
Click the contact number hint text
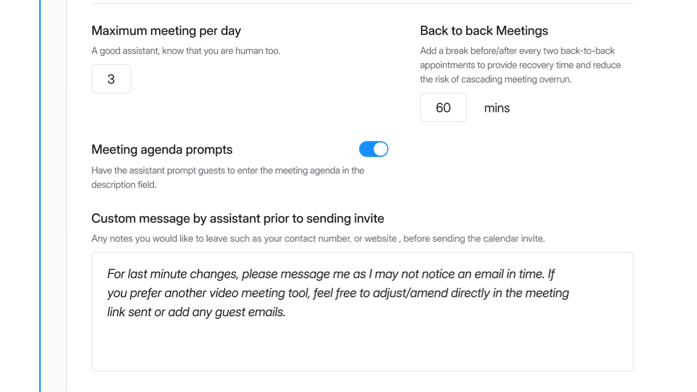318,239
